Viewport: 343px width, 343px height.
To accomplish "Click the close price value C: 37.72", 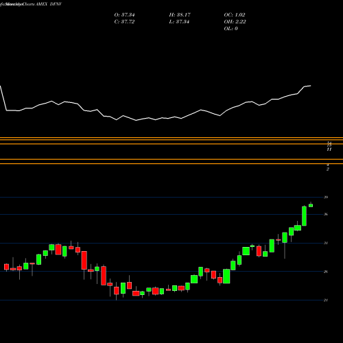I will coord(124,22).
